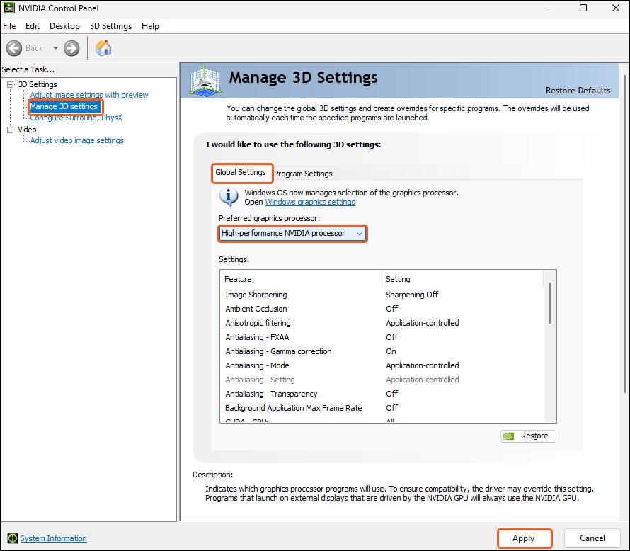
Task: Minimize the NVIDIA Control Panel window
Action: pos(551,8)
